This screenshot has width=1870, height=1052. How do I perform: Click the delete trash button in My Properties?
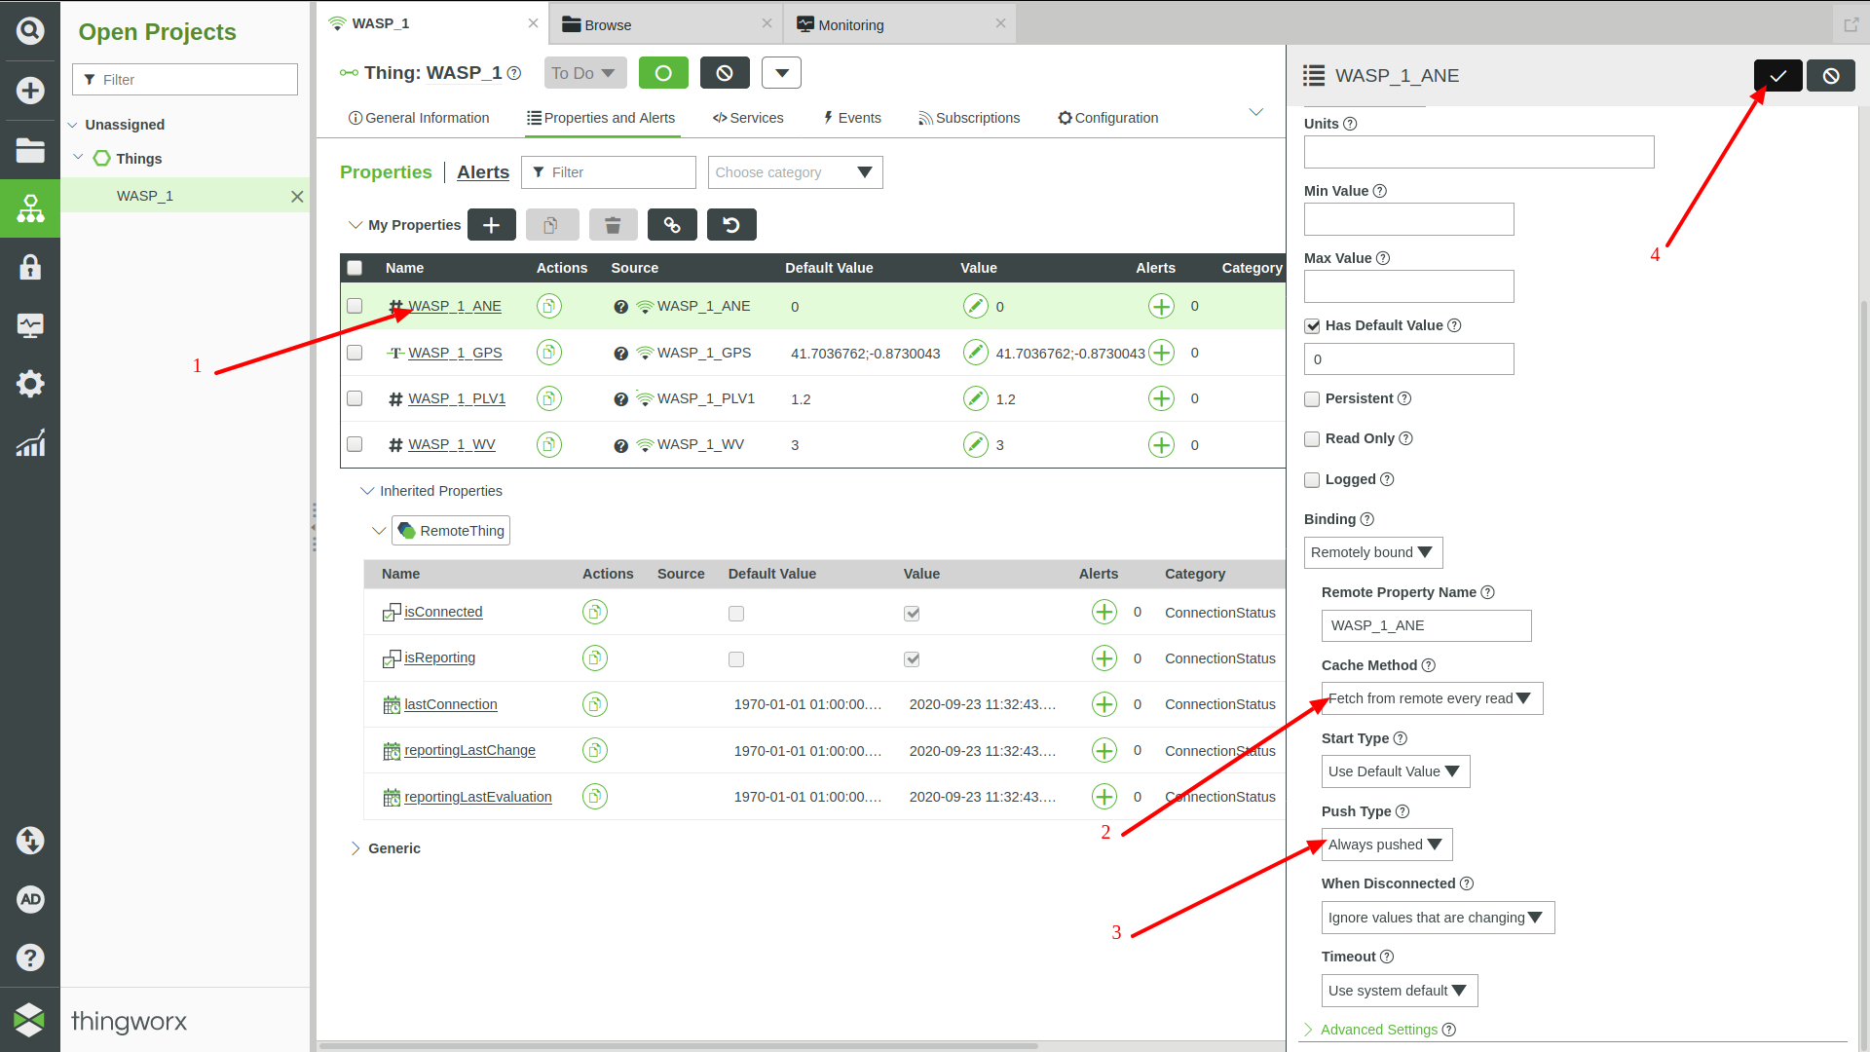613,225
